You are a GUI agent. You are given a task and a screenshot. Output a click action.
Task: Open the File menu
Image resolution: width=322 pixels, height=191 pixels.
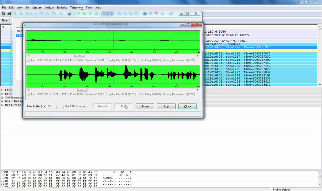4,8
